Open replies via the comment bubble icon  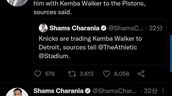tap(38, 74)
